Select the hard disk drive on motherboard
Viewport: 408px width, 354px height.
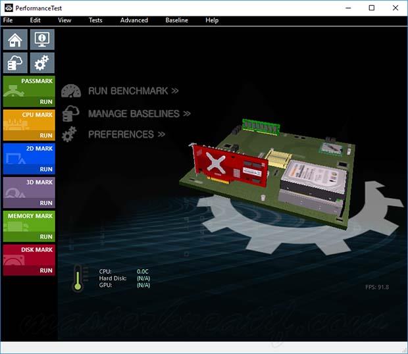[x=315, y=180]
